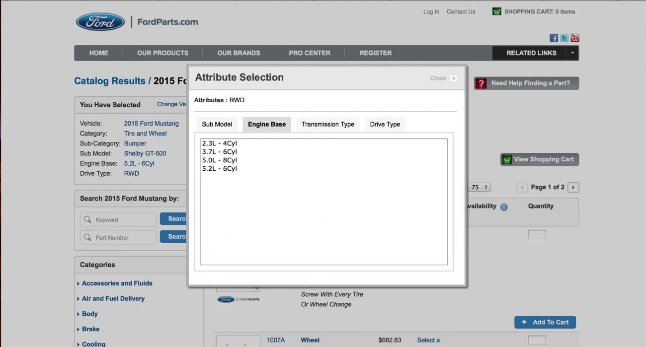
Task: Click the SHOPPING CART: 0 Items link
Action: (x=540, y=12)
